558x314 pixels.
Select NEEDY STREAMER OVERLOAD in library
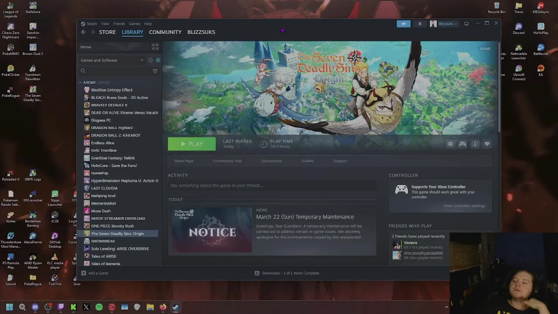coord(119,218)
